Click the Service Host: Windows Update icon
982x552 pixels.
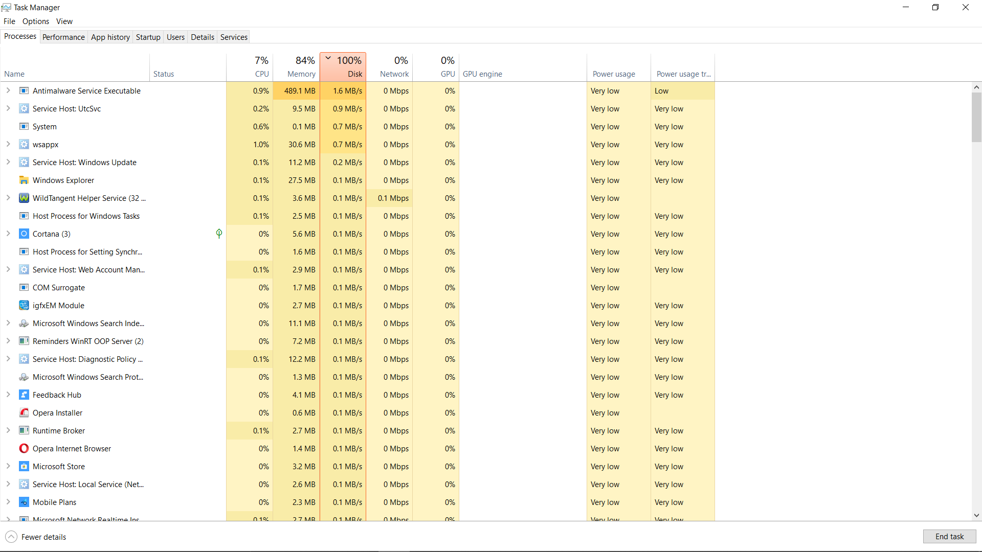pyautogui.click(x=24, y=163)
